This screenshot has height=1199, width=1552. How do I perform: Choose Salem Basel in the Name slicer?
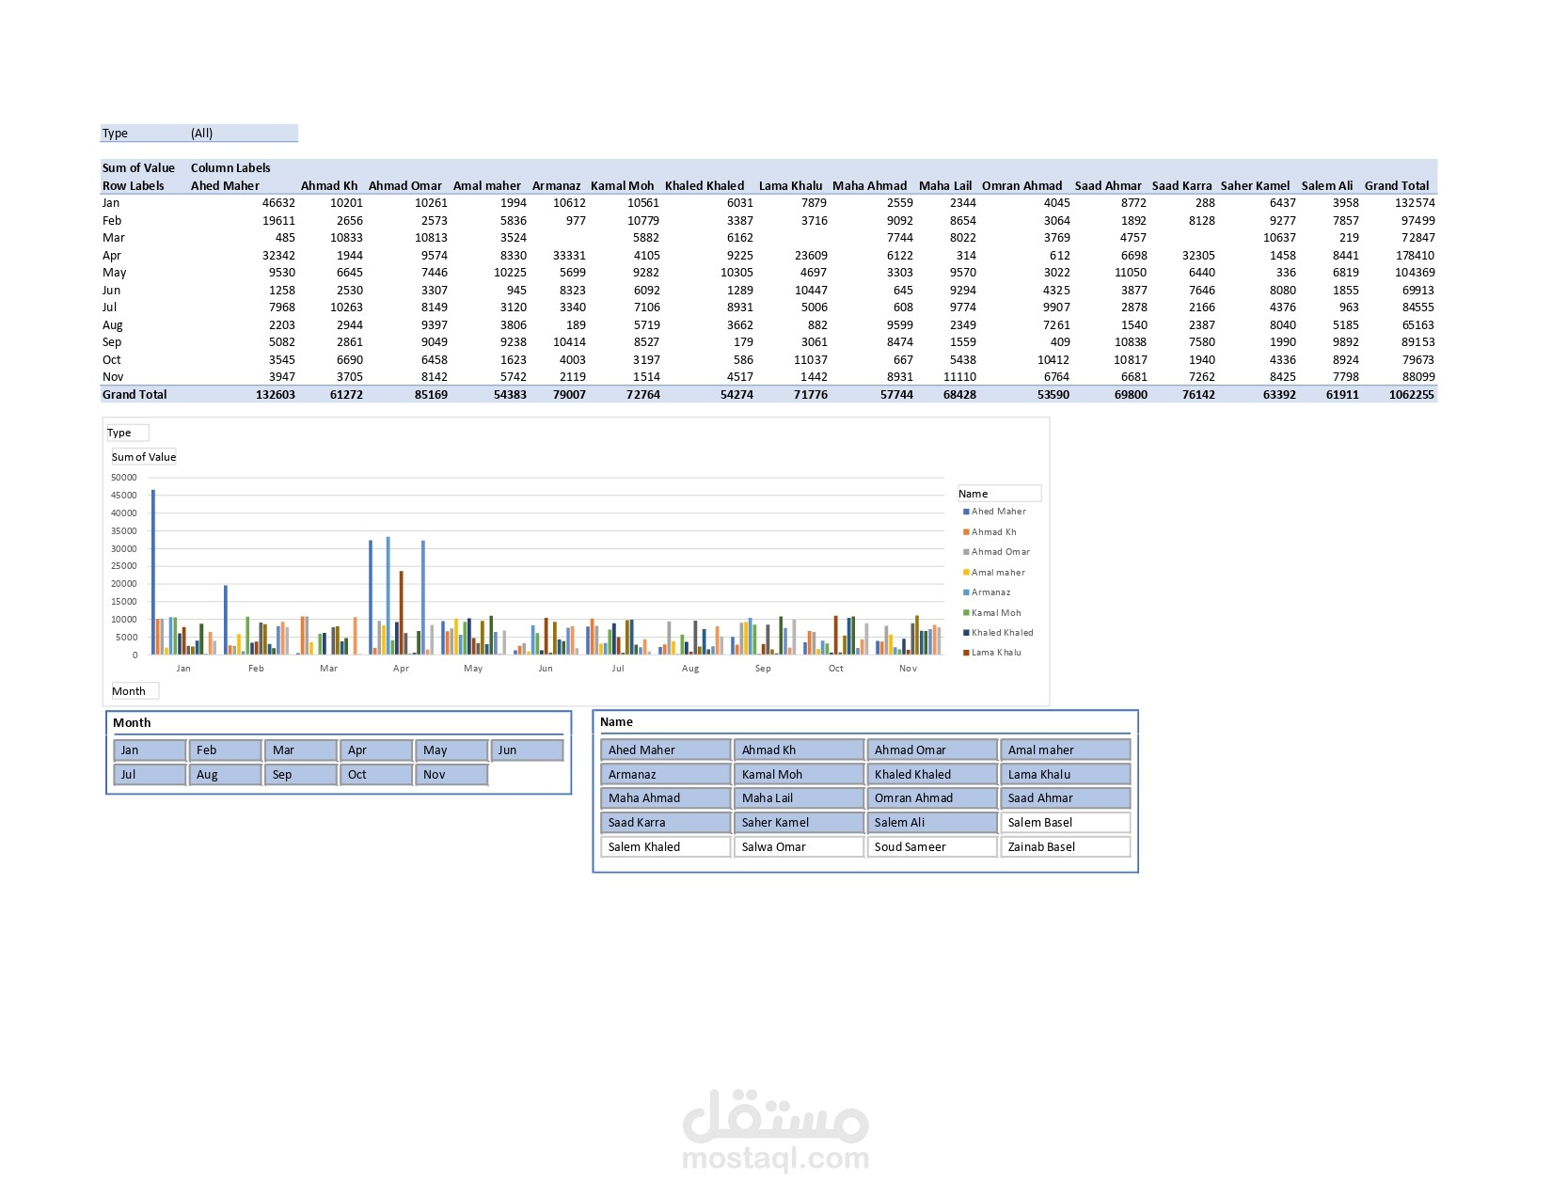(x=1066, y=822)
